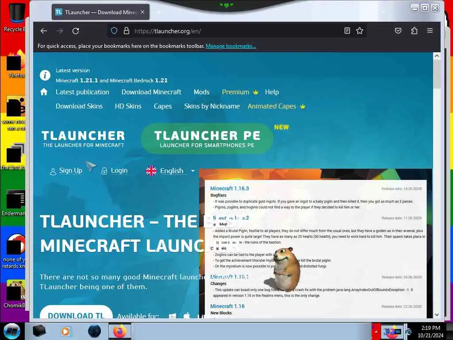This screenshot has height=340, width=453.
Task: Select the Enderman desktop icon
Action: pyautogui.click(x=14, y=202)
